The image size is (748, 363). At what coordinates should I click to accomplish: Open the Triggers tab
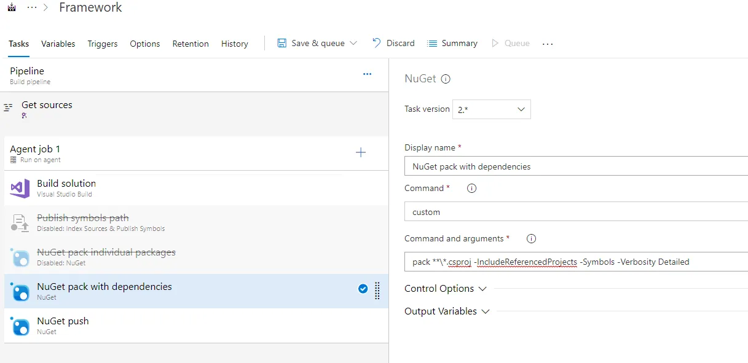103,44
